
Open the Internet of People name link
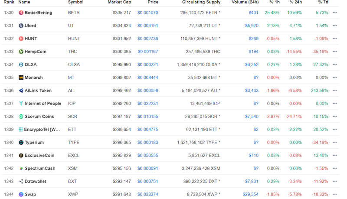click(43, 104)
